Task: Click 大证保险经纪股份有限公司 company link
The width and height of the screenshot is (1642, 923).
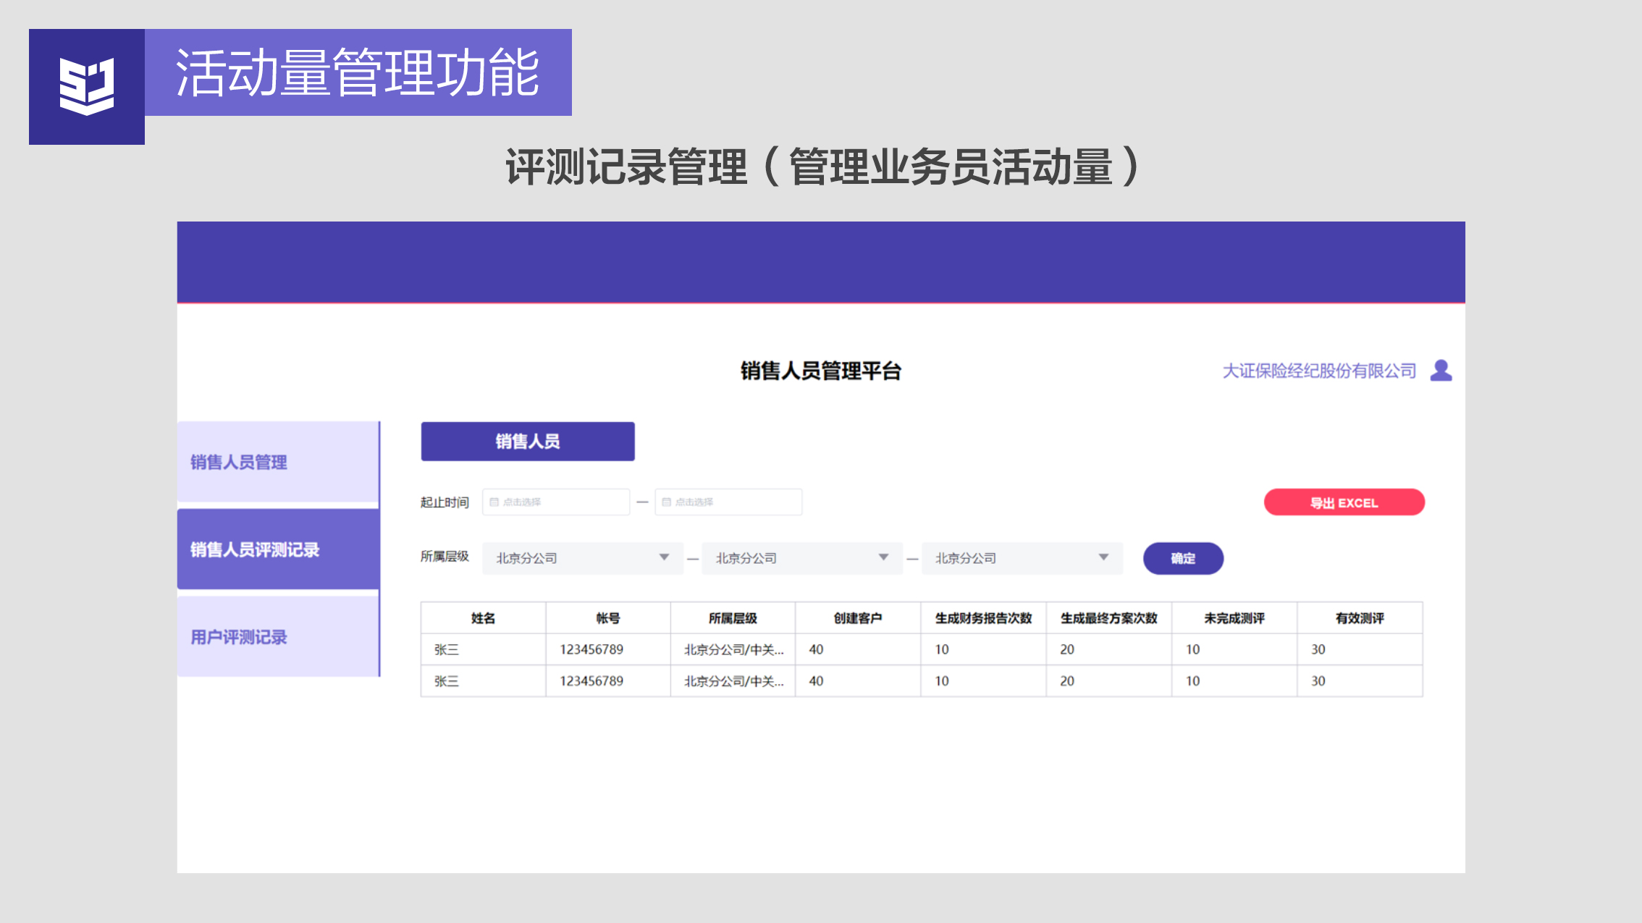Action: click(x=1319, y=371)
